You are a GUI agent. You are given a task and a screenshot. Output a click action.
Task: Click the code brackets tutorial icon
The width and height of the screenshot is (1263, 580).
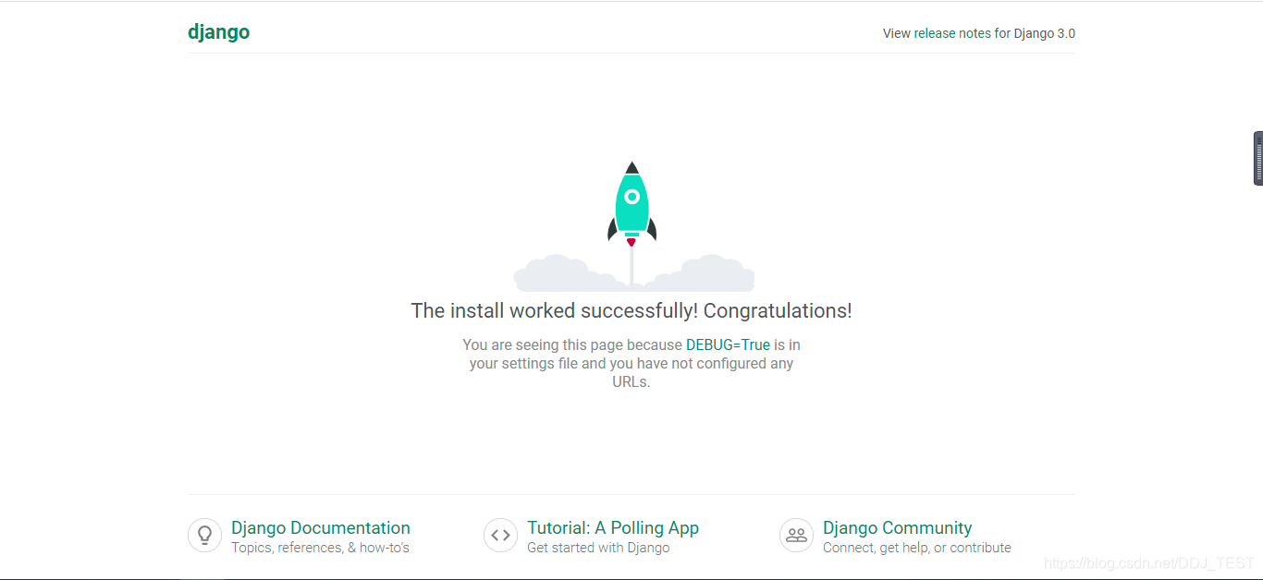coord(500,535)
